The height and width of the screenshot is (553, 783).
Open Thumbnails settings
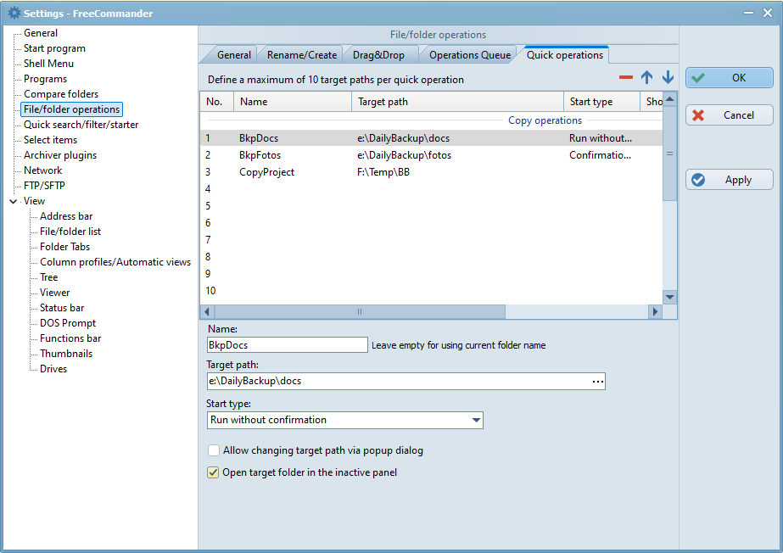66,354
